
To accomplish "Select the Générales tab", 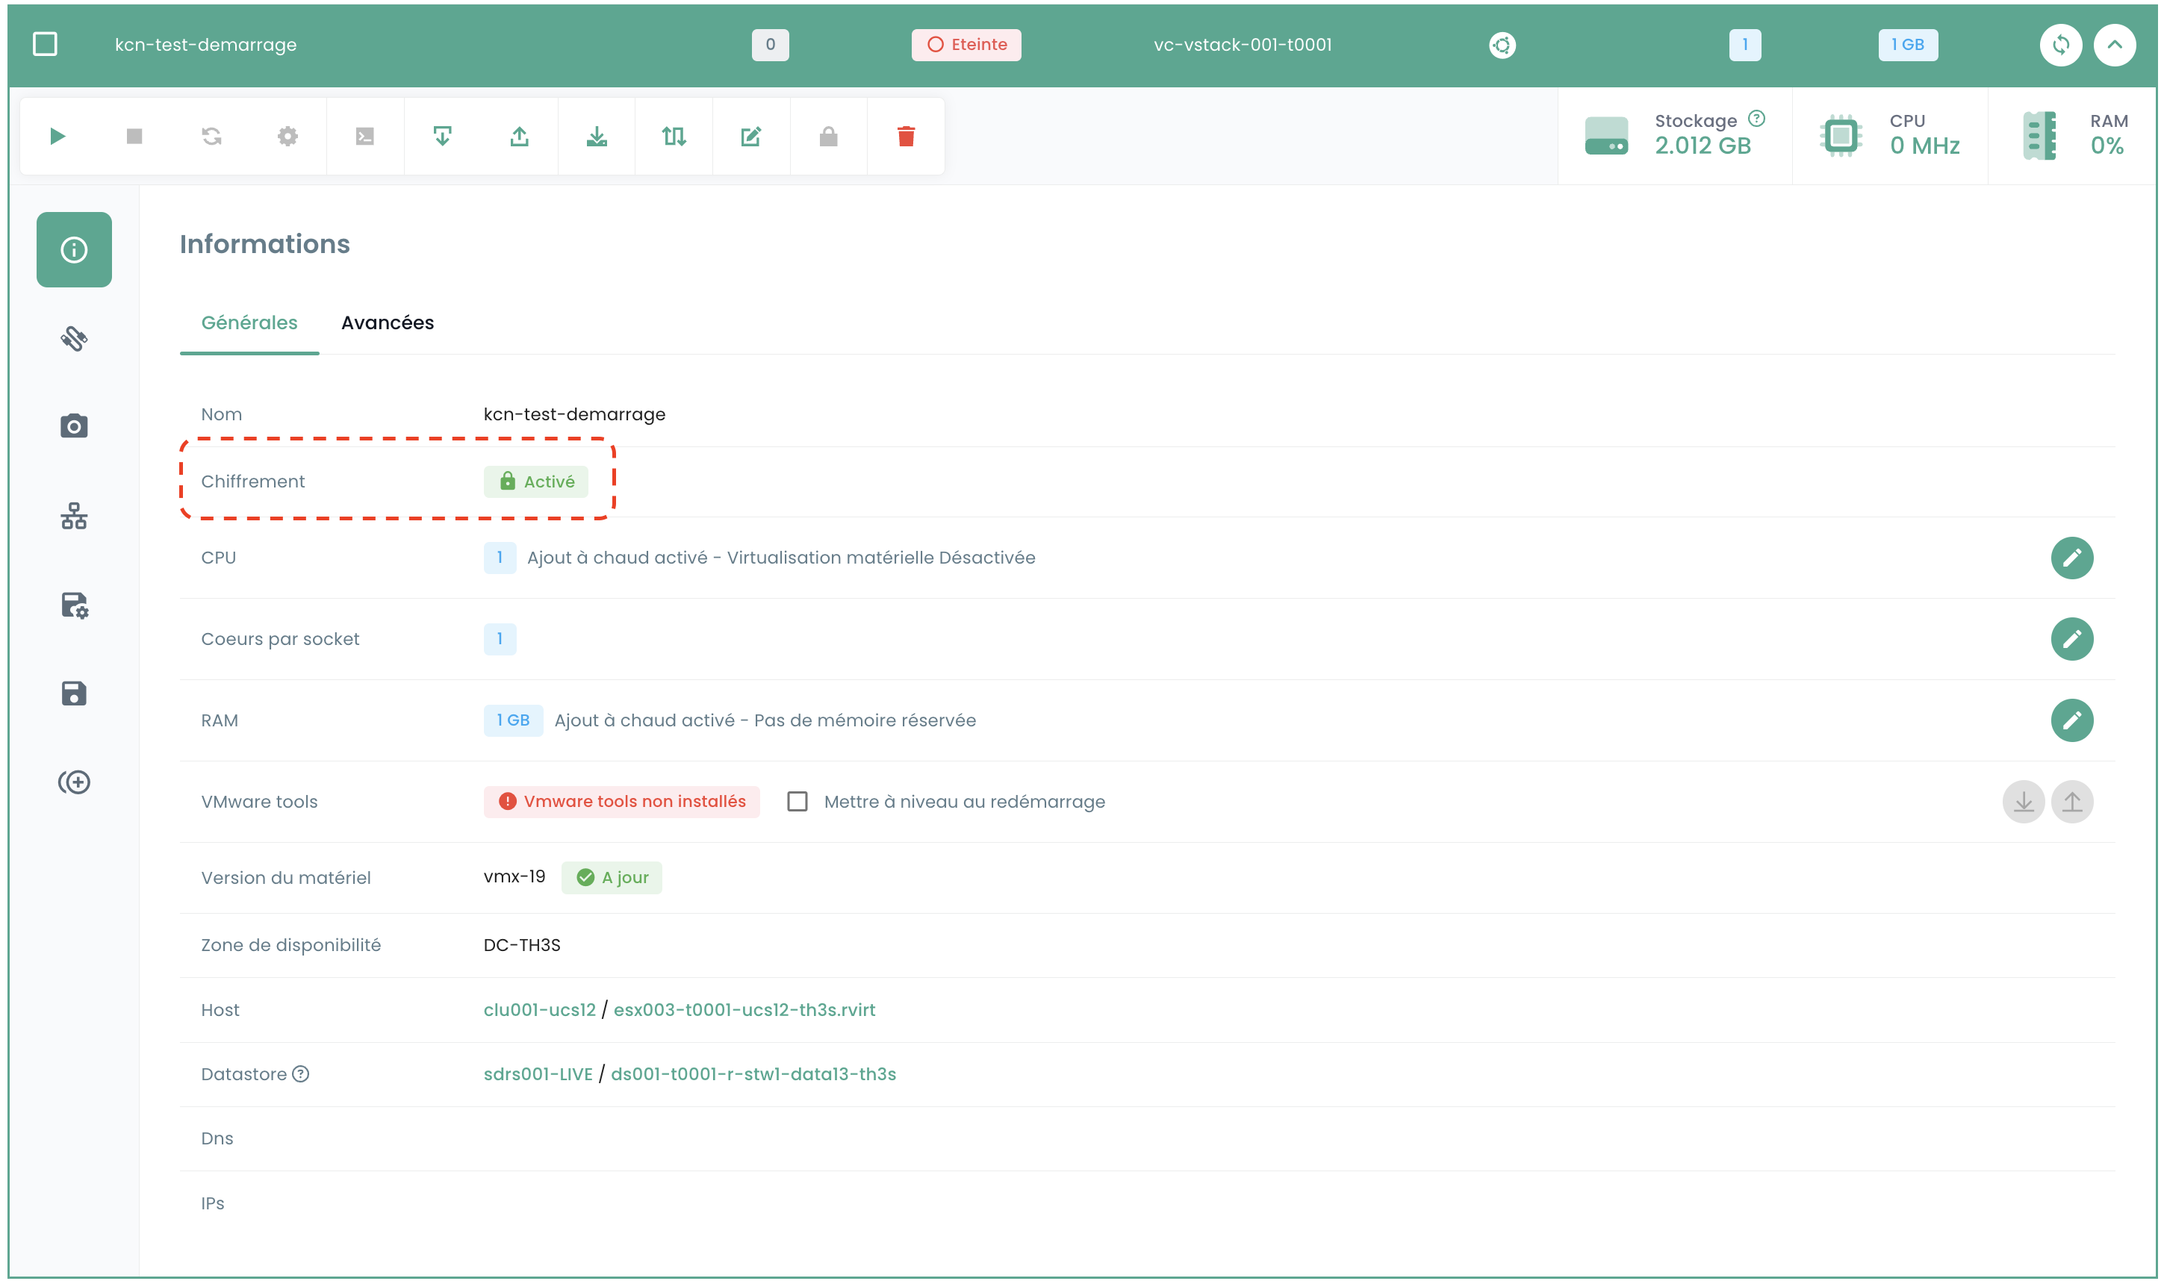I will (249, 322).
